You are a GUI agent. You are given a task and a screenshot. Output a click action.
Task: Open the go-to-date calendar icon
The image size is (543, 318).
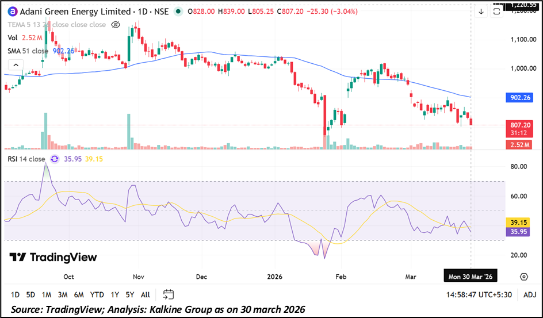tap(168, 294)
